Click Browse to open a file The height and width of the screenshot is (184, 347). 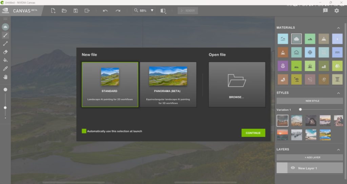[237, 85]
